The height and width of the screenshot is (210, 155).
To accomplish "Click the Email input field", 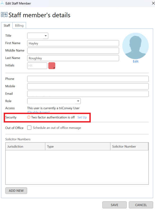I will pos(88,94).
